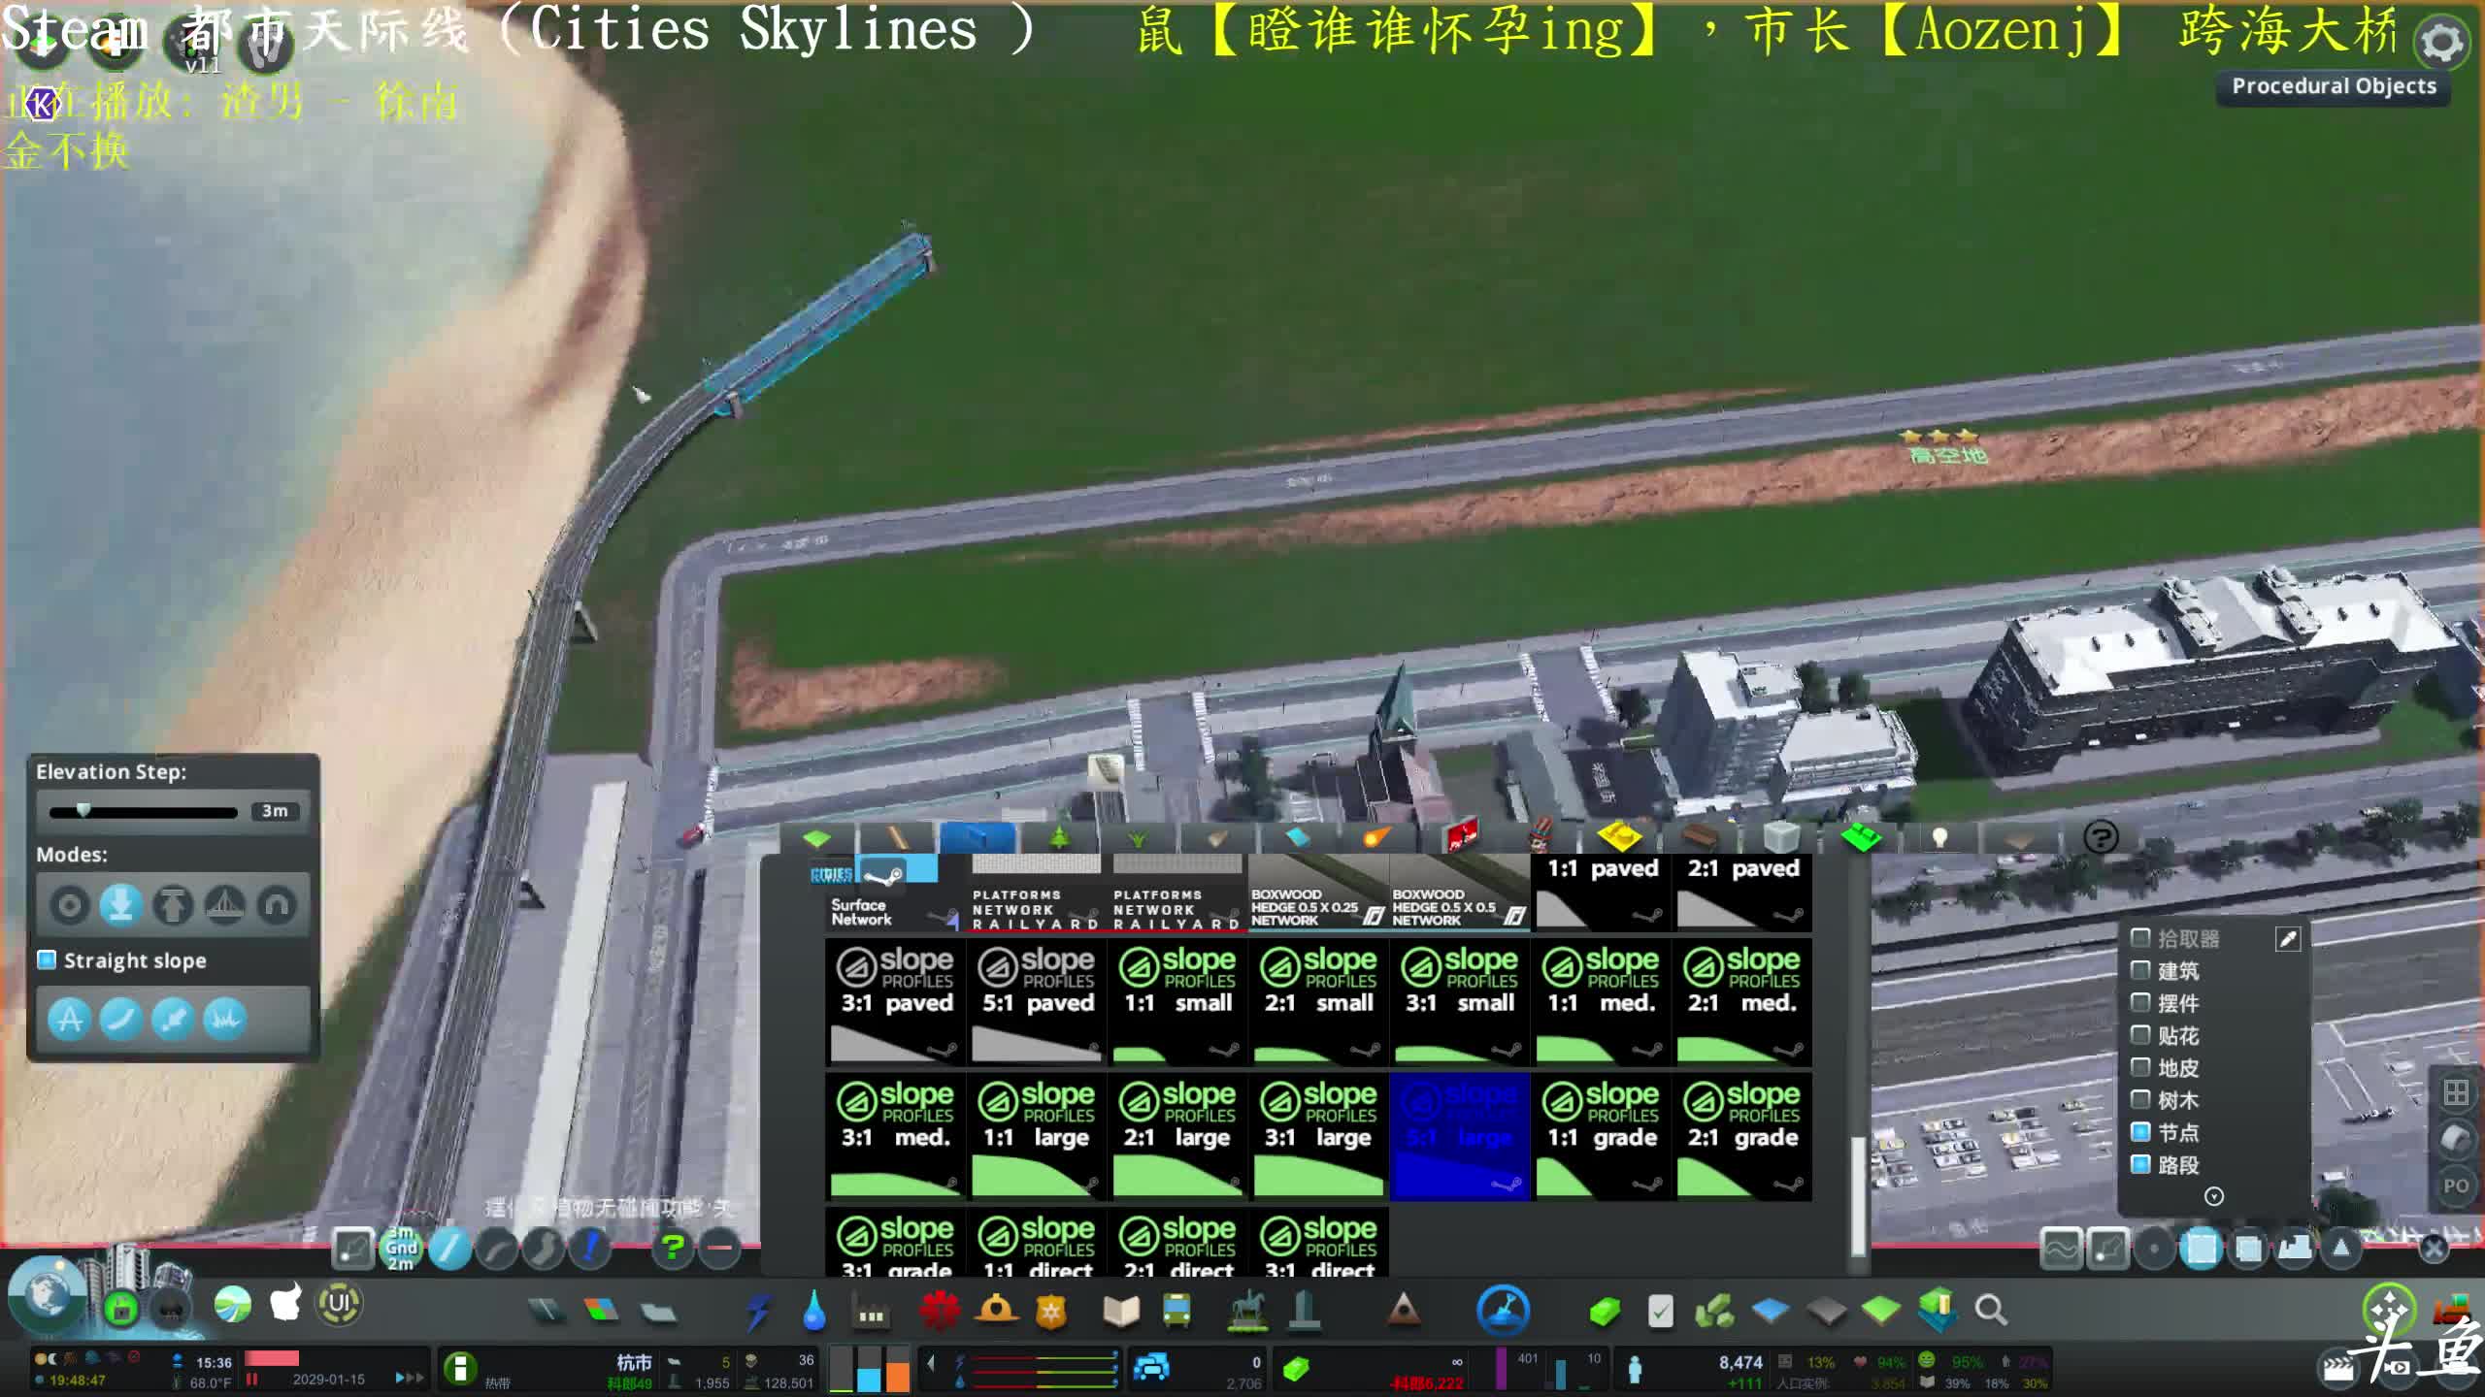Select the highlighted 5:1 large slope profile

1460,1136
